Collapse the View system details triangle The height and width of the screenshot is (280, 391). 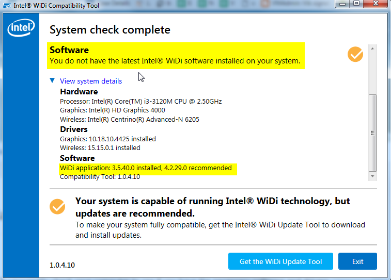pos(52,80)
